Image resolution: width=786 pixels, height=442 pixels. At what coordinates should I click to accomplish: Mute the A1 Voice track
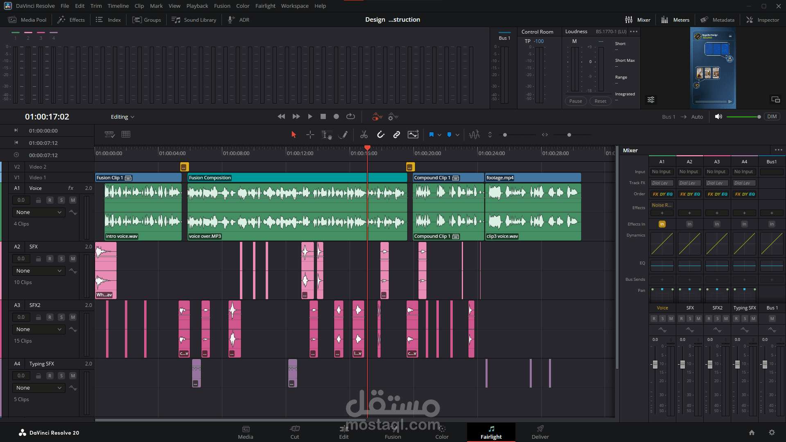pos(73,200)
